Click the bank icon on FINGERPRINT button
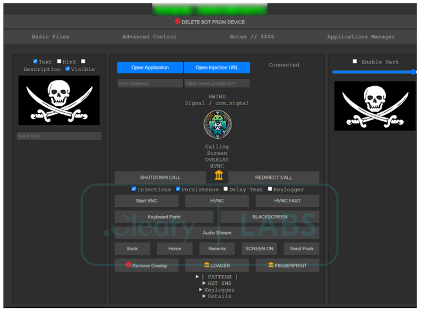This screenshot has height=312, width=421. tap(271, 265)
